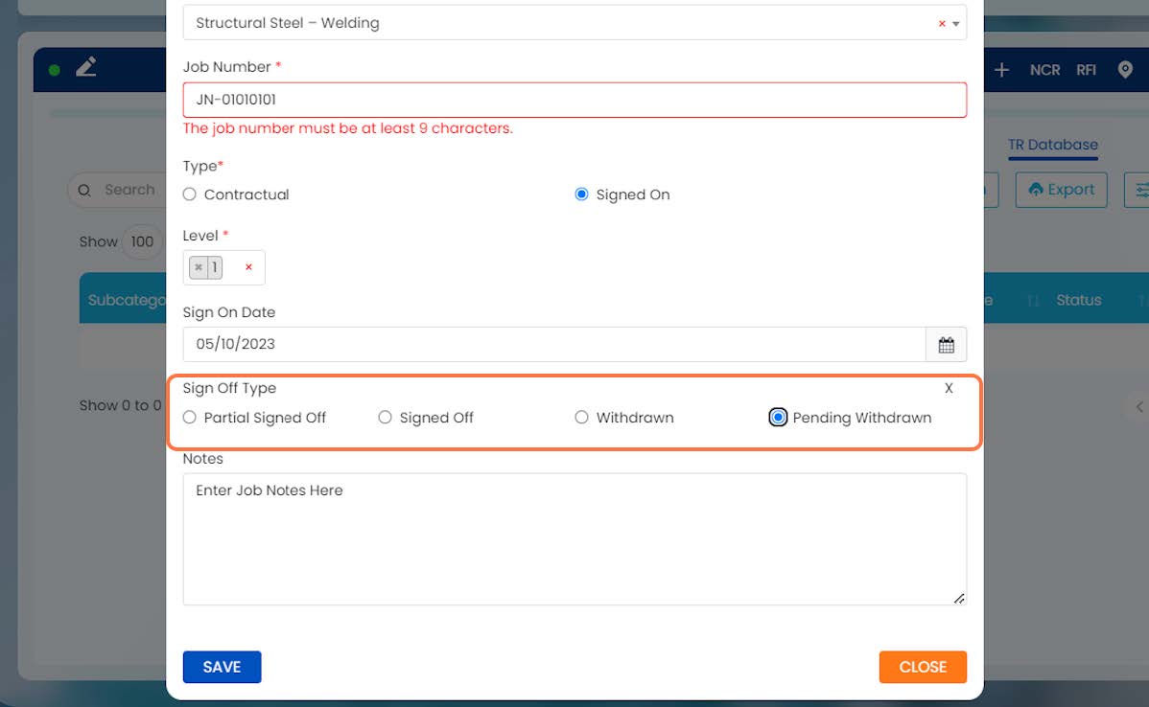Click the Search box in background page
This screenshot has height=707, width=1149.
pyautogui.click(x=117, y=191)
